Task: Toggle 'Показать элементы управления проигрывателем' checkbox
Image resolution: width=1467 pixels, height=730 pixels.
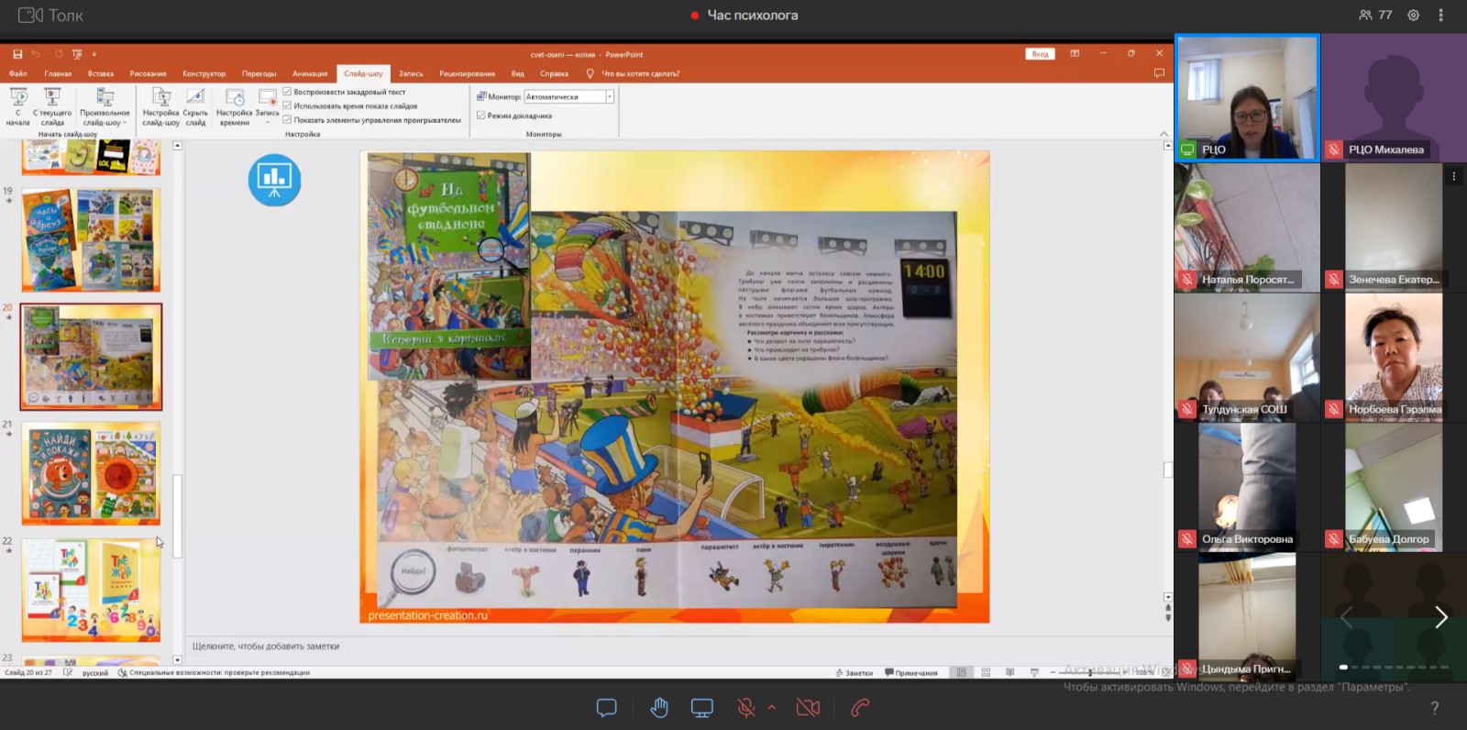Action: (287, 119)
